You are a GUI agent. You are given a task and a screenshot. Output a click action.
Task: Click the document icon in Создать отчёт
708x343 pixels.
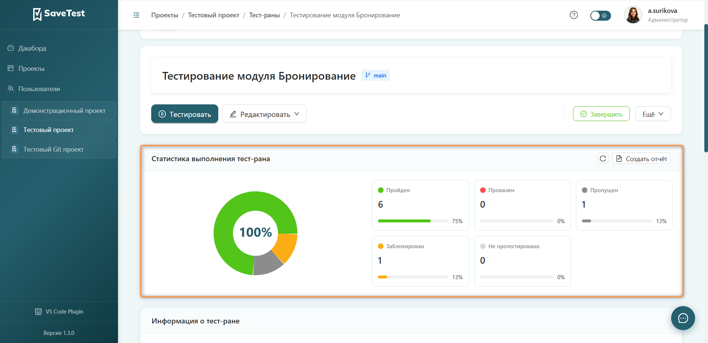pos(619,159)
